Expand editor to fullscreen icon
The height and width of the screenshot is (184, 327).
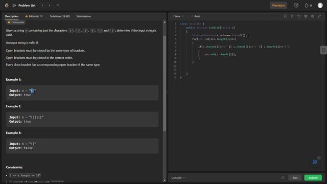(x=319, y=16)
